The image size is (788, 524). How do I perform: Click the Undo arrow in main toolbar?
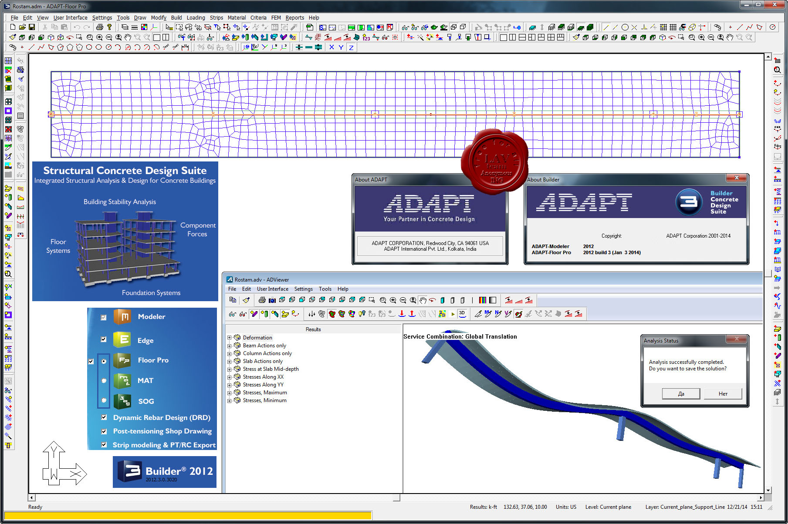[77, 27]
